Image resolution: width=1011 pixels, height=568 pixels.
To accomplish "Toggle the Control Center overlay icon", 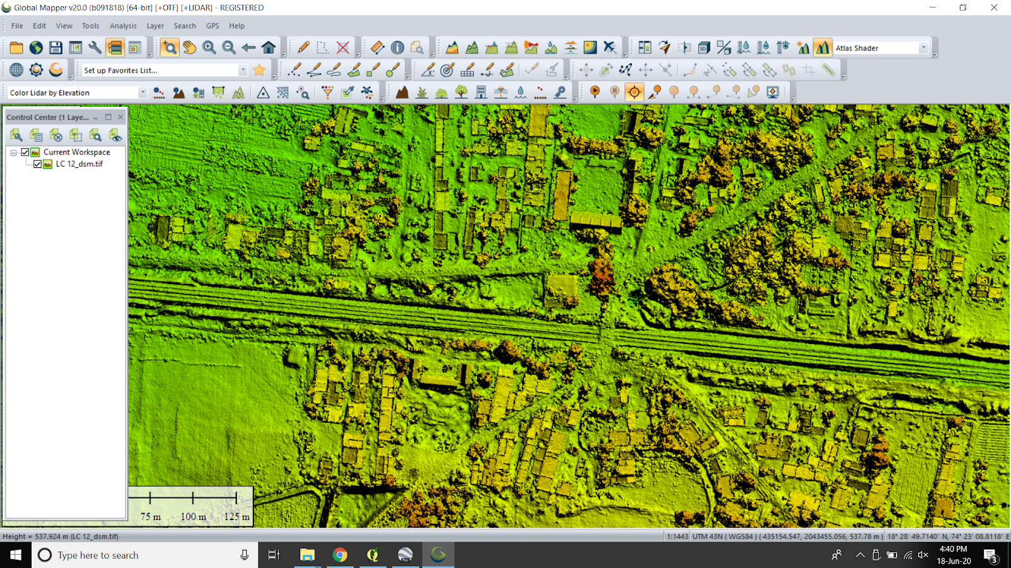I will click(x=114, y=48).
